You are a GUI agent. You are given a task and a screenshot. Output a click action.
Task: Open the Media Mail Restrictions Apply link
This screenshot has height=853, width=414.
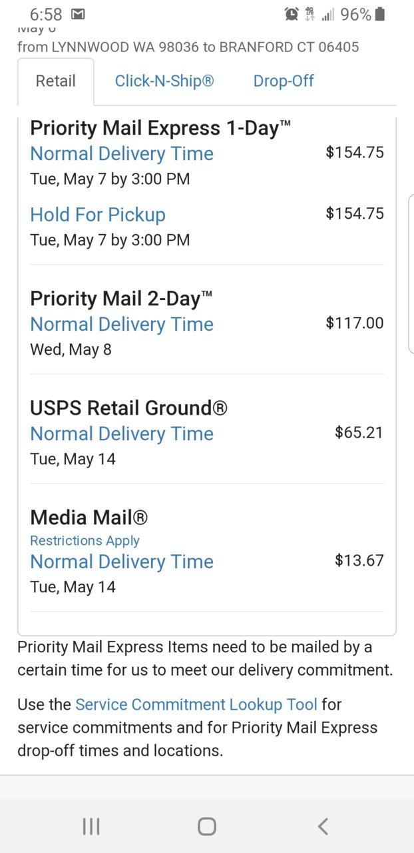tap(85, 541)
